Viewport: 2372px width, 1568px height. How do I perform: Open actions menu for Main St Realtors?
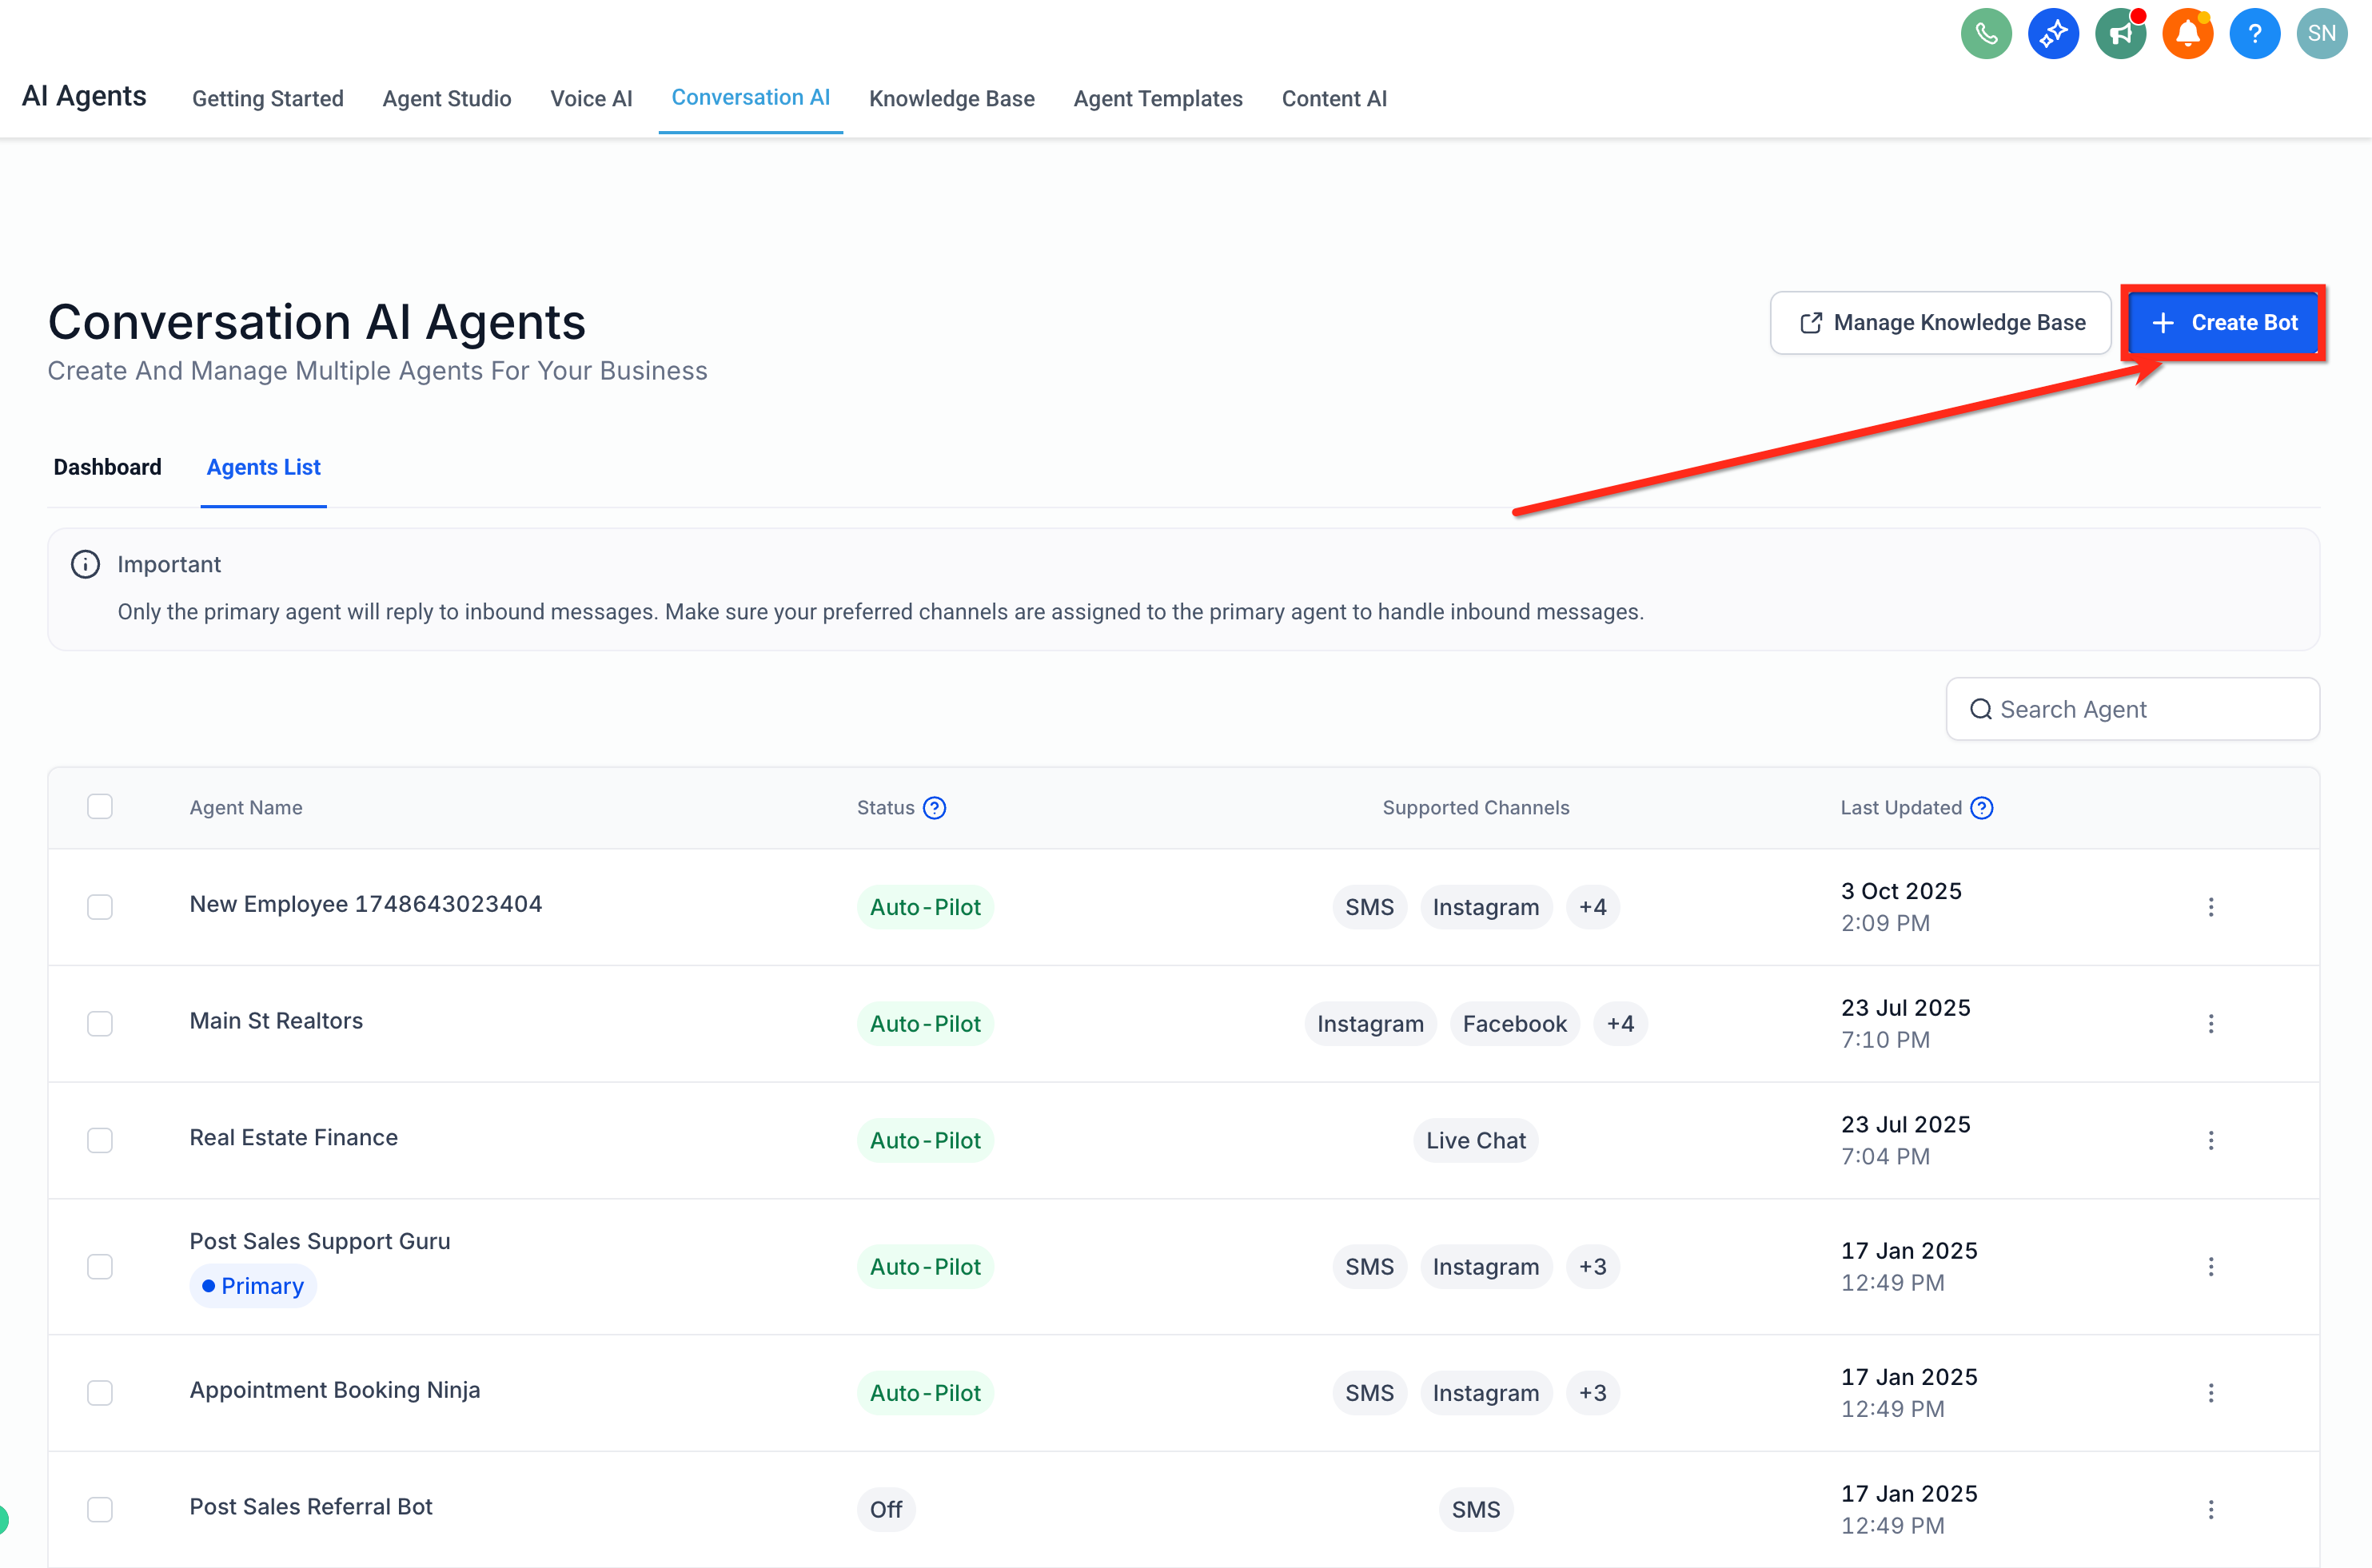click(2211, 1024)
